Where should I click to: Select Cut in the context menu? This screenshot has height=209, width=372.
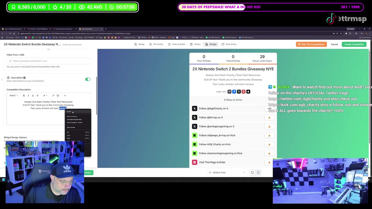pyautogui.click(x=78, y=132)
